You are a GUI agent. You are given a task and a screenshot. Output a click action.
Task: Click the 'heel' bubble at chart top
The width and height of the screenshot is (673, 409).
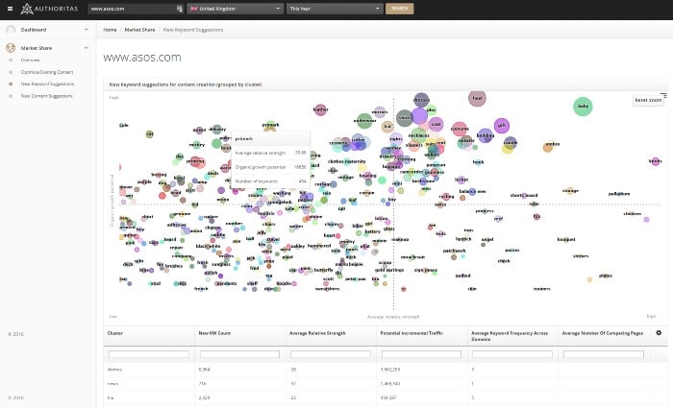[477, 98]
